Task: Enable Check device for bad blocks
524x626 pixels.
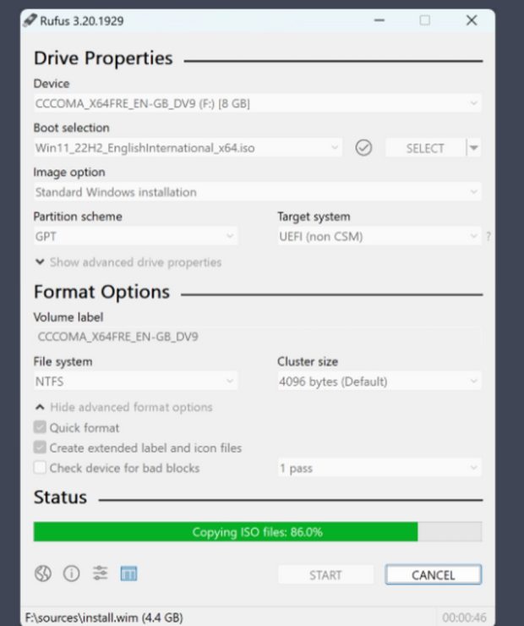Action: tap(40, 468)
